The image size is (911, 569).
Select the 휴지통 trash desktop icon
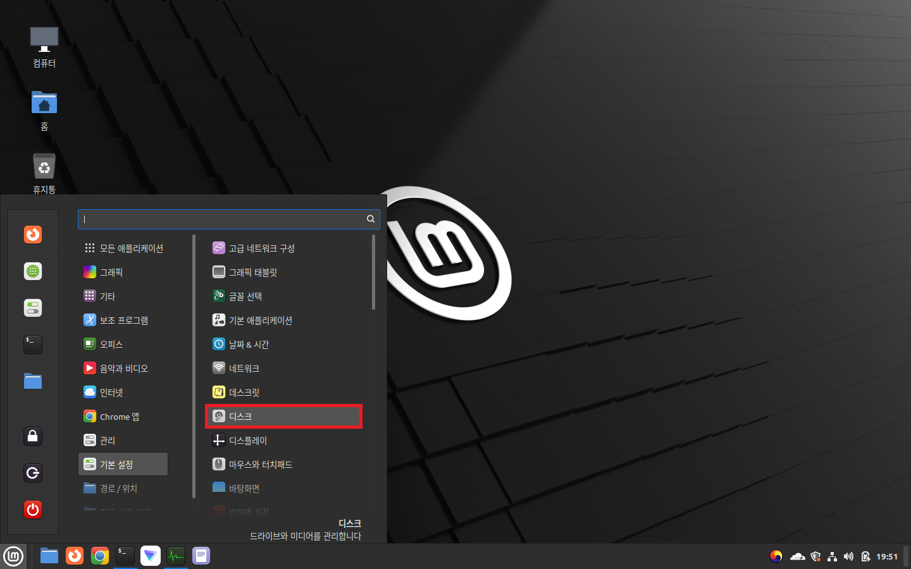(x=44, y=173)
